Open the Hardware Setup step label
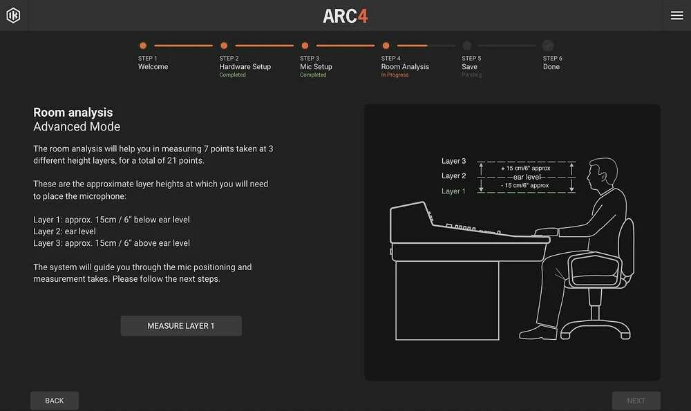691x411 pixels. pos(245,66)
